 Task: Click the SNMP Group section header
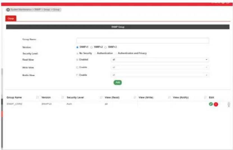click(x=118, y=27)
